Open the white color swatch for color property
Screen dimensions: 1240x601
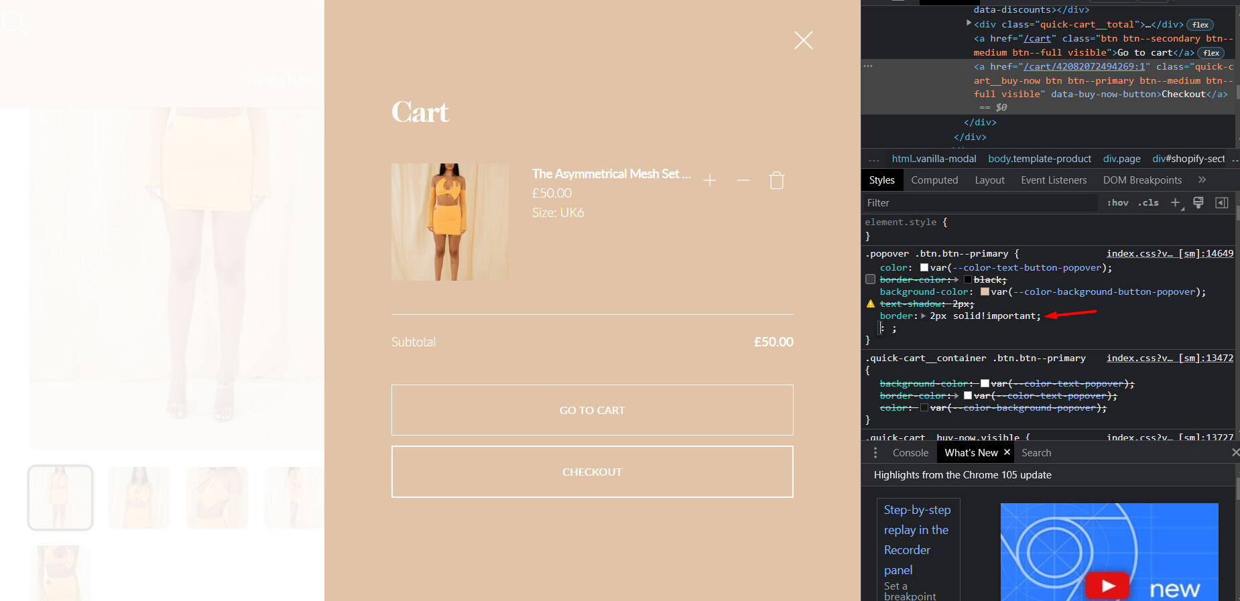coord(924,267)
